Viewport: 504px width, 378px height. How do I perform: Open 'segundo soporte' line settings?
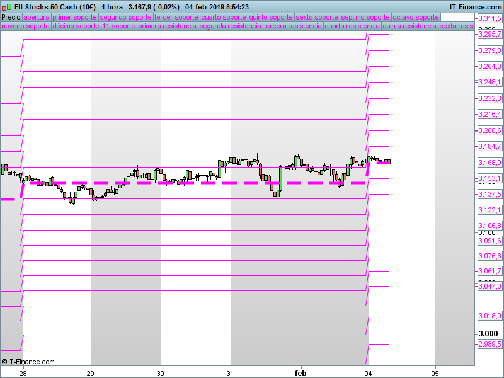(125, 17)
